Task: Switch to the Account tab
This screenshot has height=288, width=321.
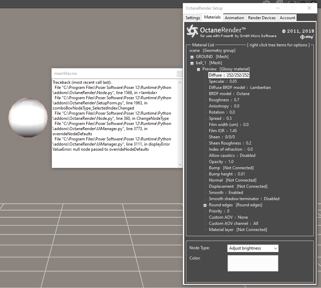Action: 287,18
